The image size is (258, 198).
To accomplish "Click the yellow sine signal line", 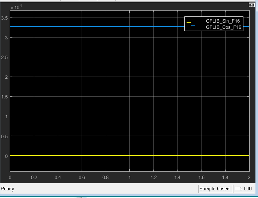I will point(130,155).
